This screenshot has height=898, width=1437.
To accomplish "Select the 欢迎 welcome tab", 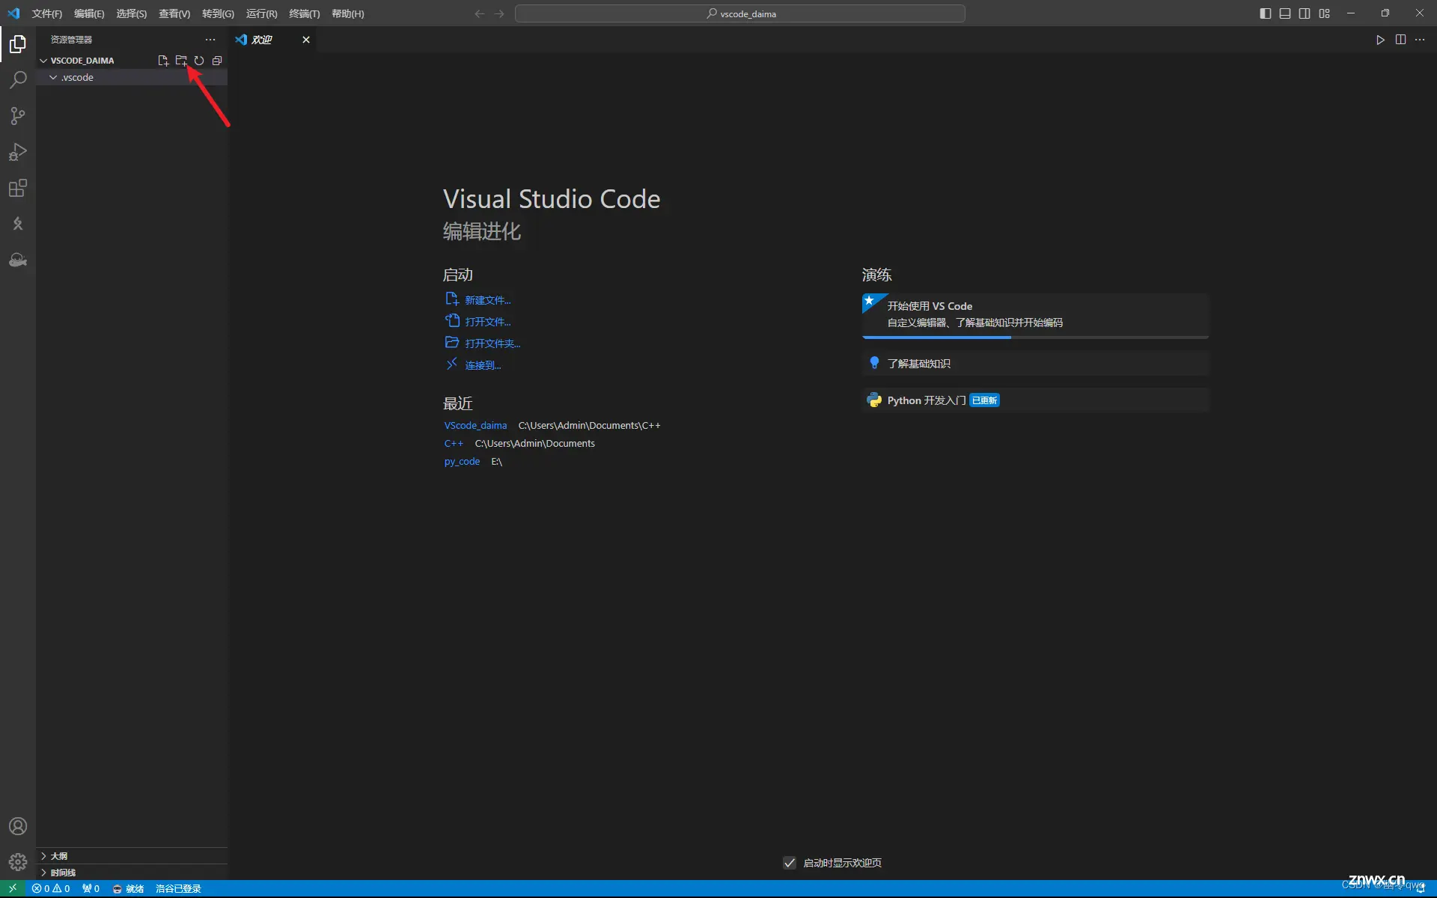I will click(261, 40).
